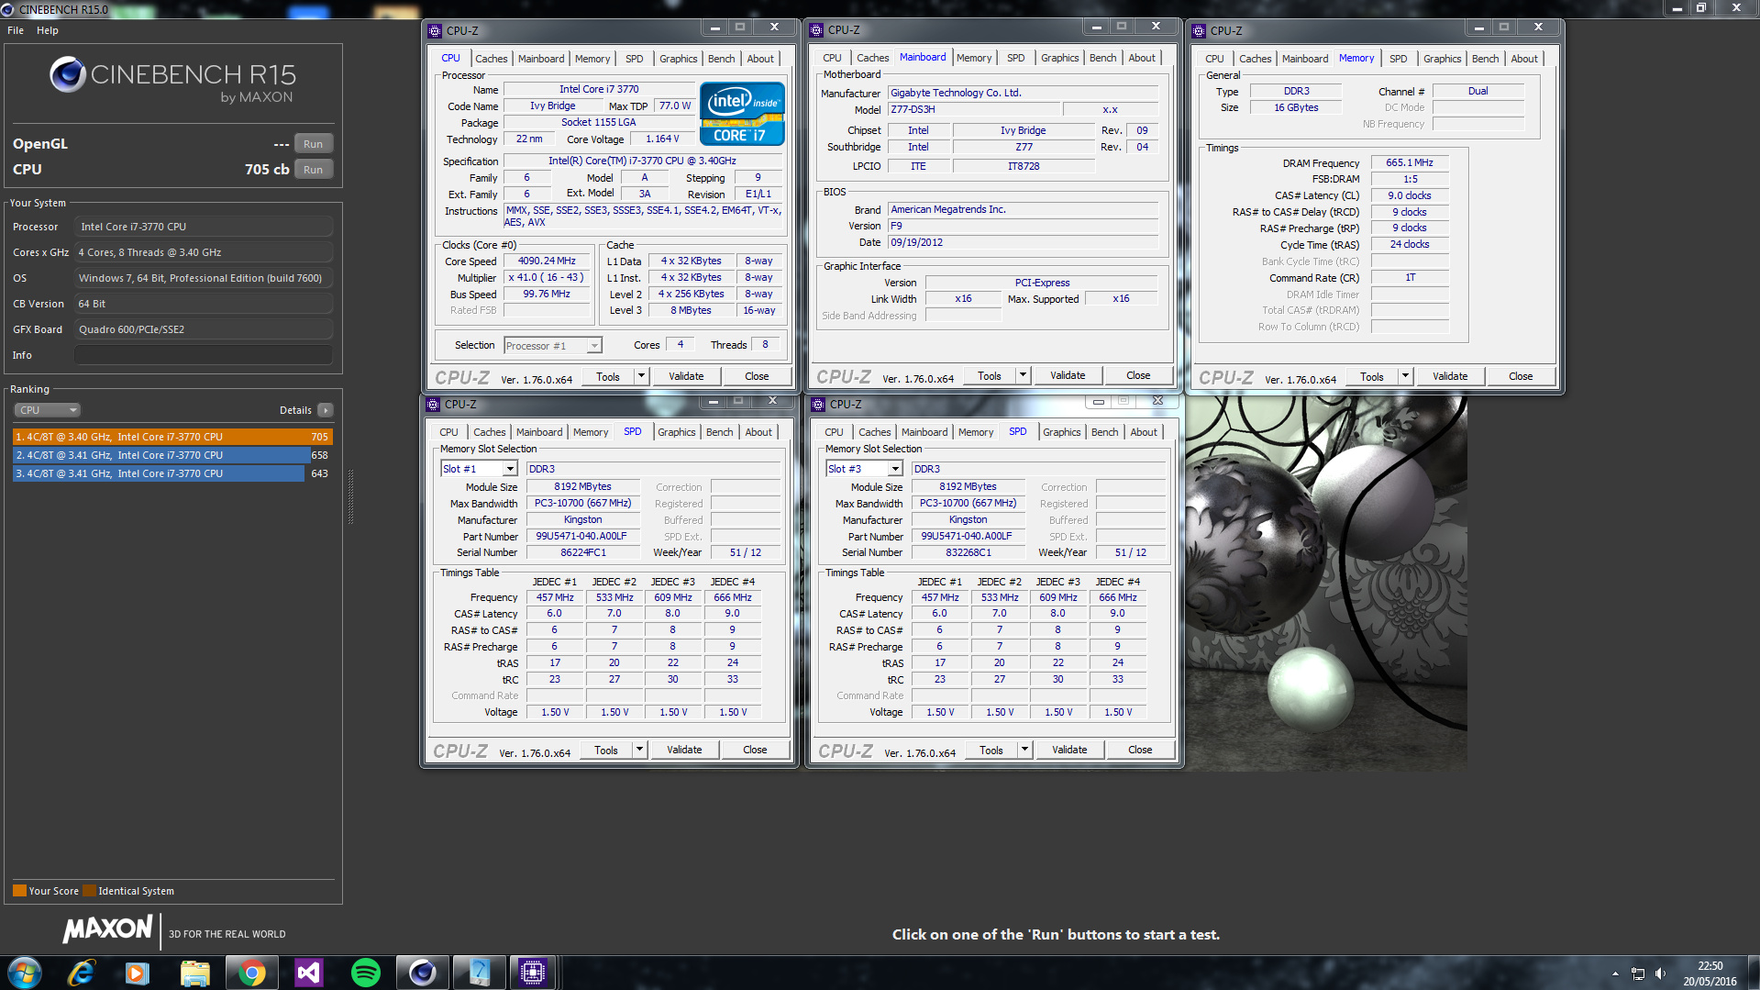Click Validate in the CPU tab window

click(686, 376)
